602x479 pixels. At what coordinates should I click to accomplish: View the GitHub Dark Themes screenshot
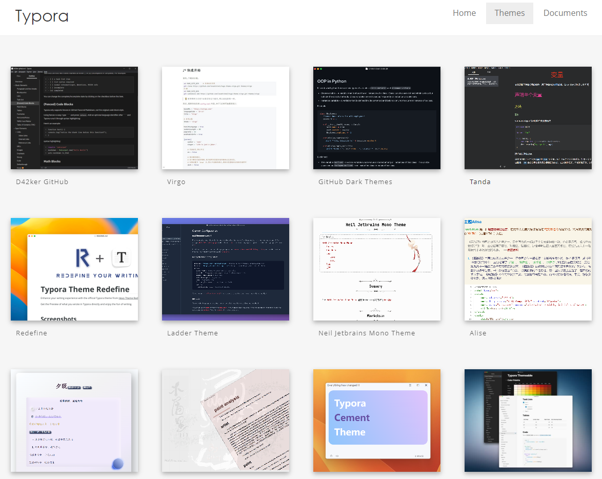point(376,118)
